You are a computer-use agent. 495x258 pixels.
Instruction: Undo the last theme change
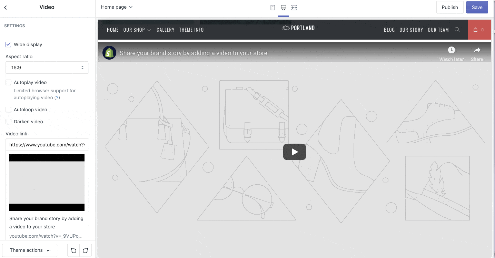[73, 250]
